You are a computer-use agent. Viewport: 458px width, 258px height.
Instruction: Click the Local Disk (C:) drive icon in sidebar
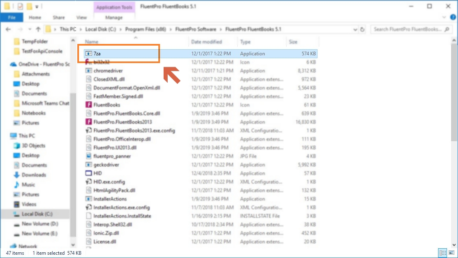(17, 214)
